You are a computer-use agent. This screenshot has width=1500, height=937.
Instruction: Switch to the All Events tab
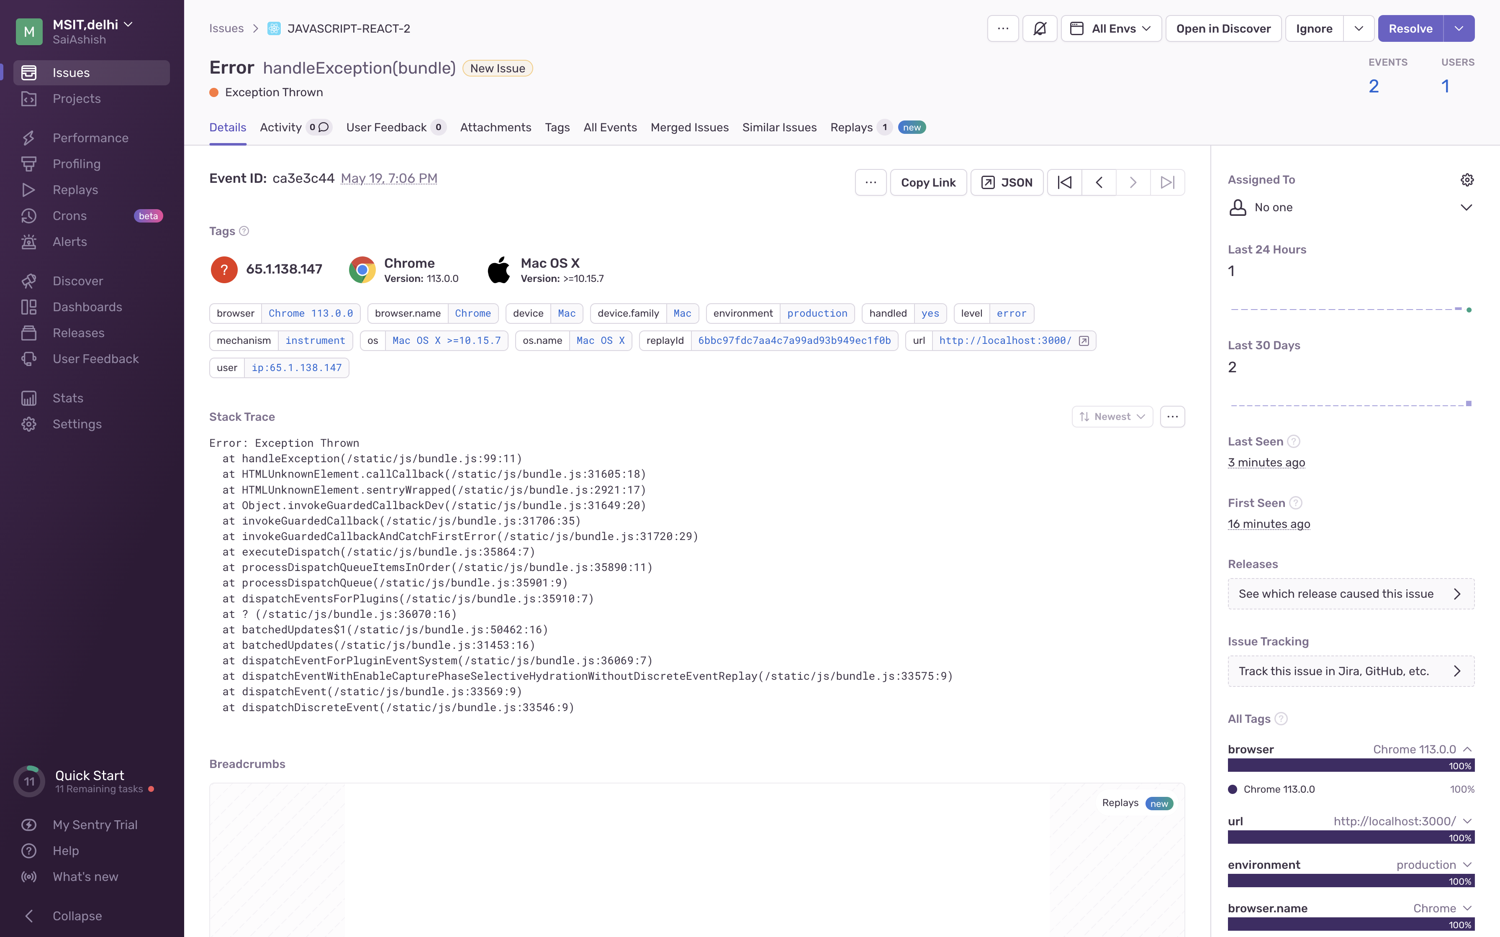click(610, 127)
